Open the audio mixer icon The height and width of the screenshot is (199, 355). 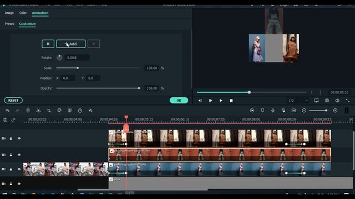pyautogui.click(x=283, y=111)
